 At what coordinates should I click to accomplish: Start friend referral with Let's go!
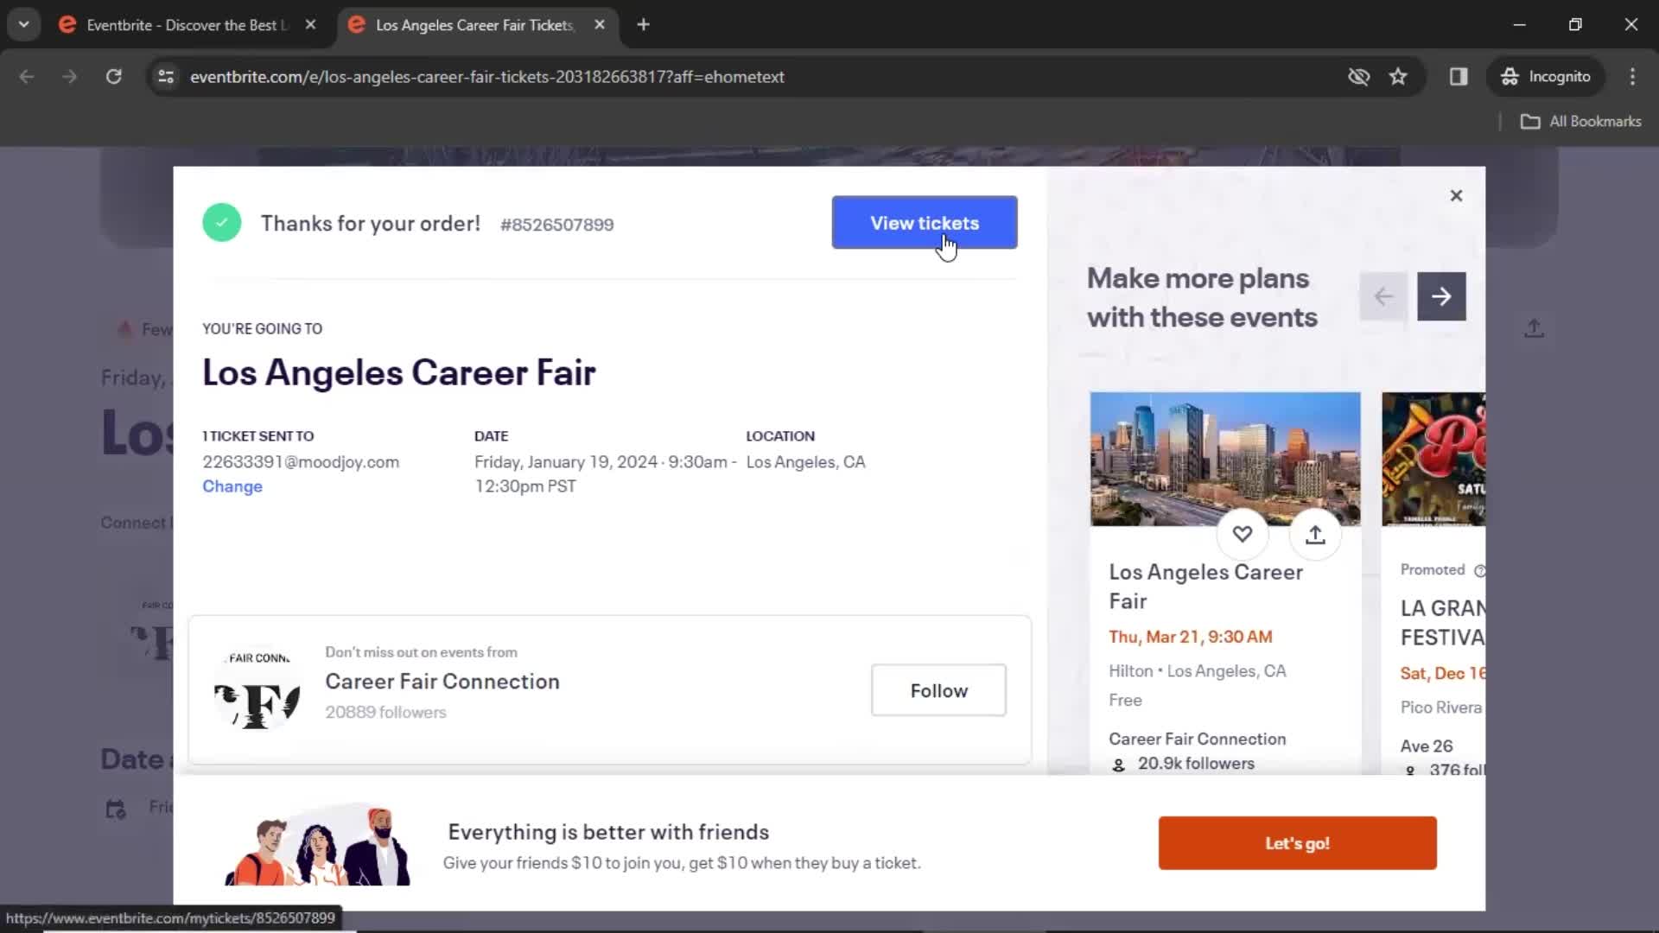[x=1297, y=843]
